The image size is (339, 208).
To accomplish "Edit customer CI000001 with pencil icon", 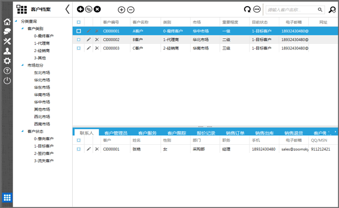I will pos(89,31).
